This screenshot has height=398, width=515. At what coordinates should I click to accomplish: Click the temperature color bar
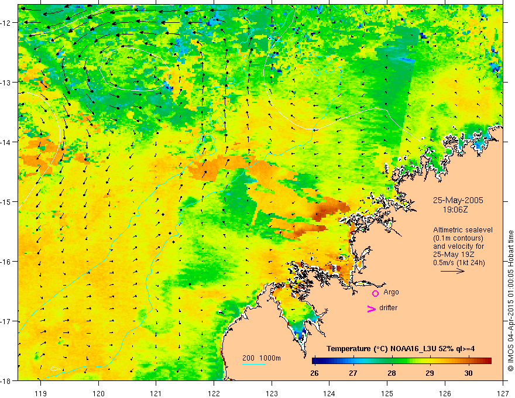coord(401,361)
